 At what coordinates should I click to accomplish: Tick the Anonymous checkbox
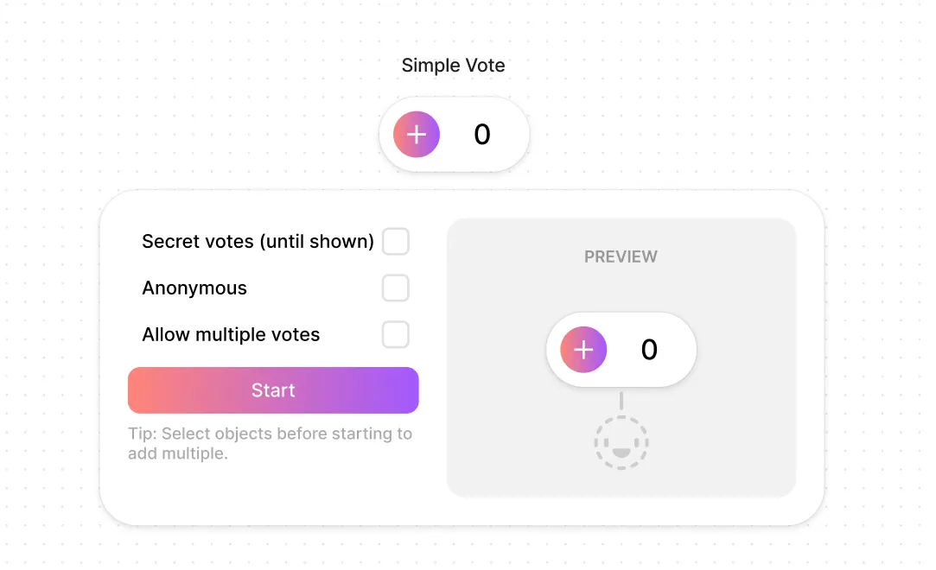pyautogui.click(x=396, y=288)
